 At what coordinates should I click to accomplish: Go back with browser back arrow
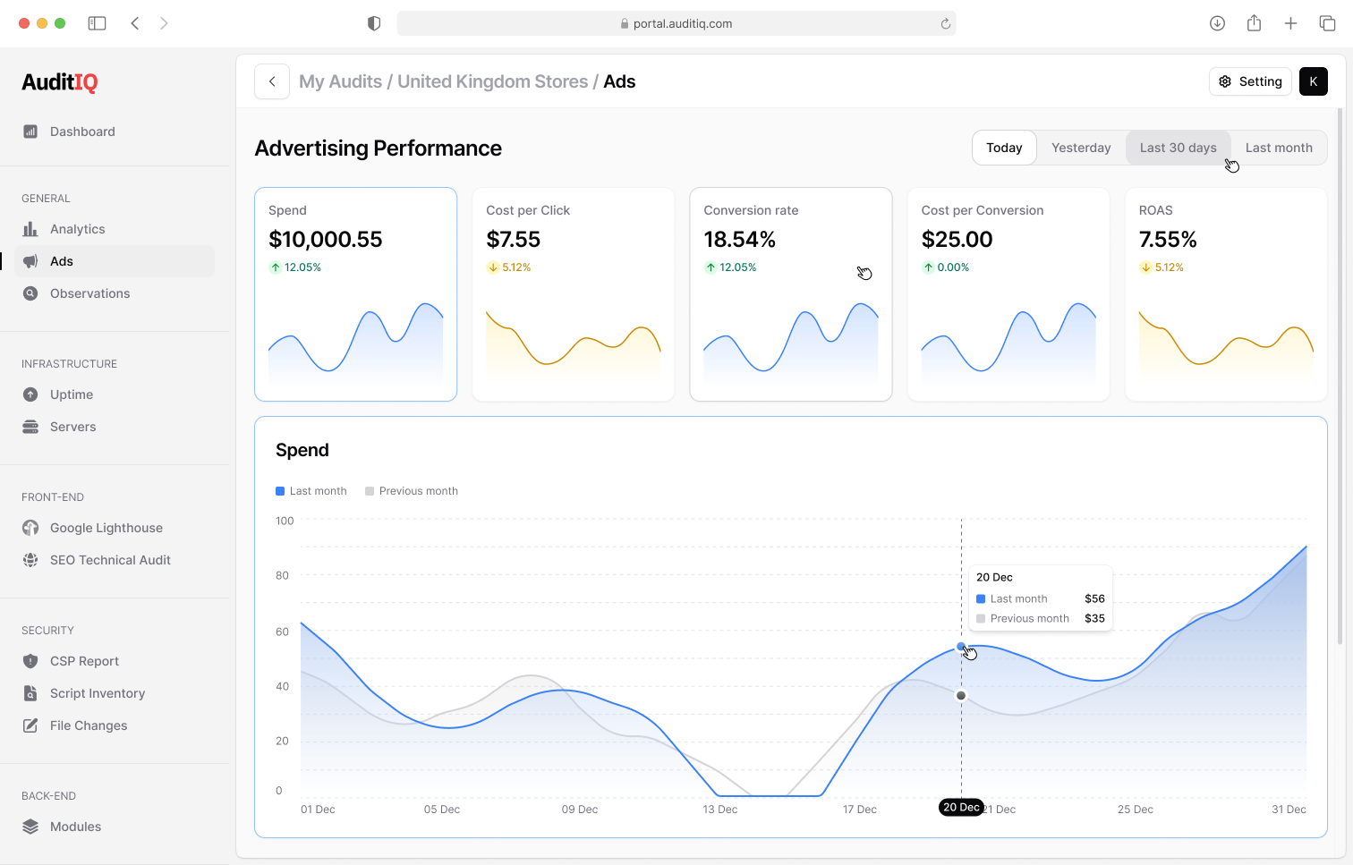(x=135, y=23)
